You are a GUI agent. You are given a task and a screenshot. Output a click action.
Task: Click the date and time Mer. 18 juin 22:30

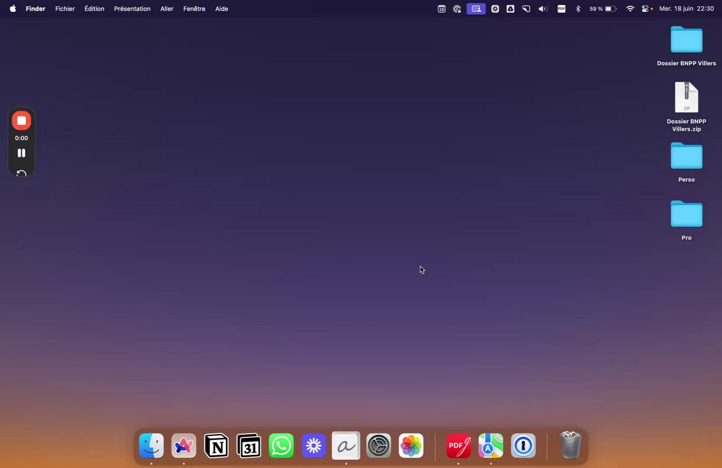pos(686,9)
